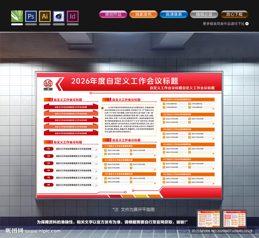Click the 昵图网 brand logo at bottom left
The height and width of the screenshot is (238, 259).
click(x=14, y=231)
